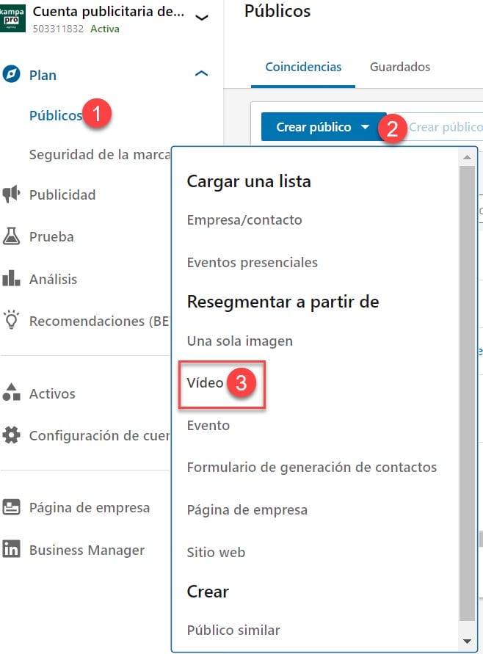Screen dimensions: 483x654
Task: Click dropdown scrollbar up arrow
Action: (467, 157)
